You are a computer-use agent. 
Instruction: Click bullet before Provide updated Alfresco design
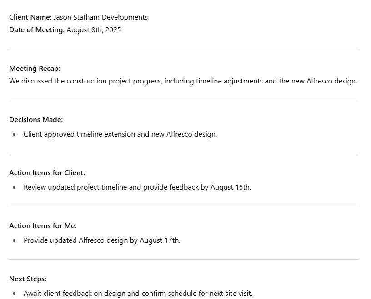[15, 240]
